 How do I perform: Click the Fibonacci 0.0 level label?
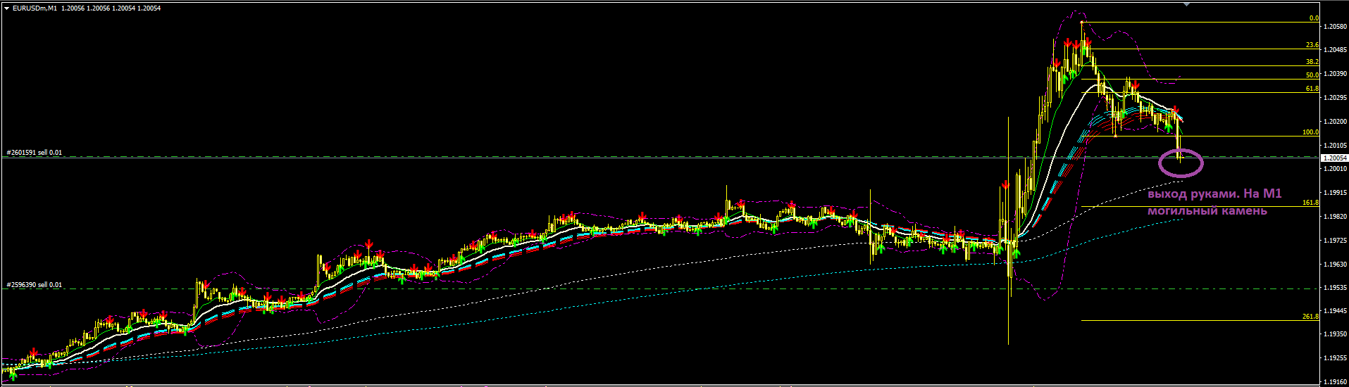pyautogui.click(x=1314, y=18)
